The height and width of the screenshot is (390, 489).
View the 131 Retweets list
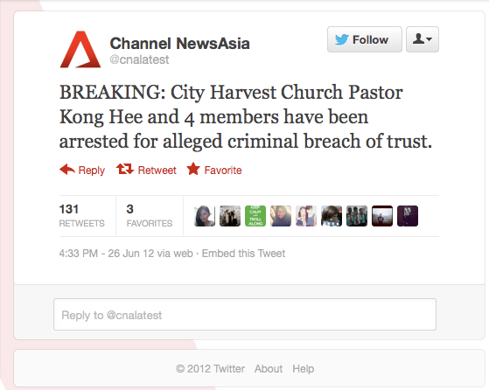(81, 216)
